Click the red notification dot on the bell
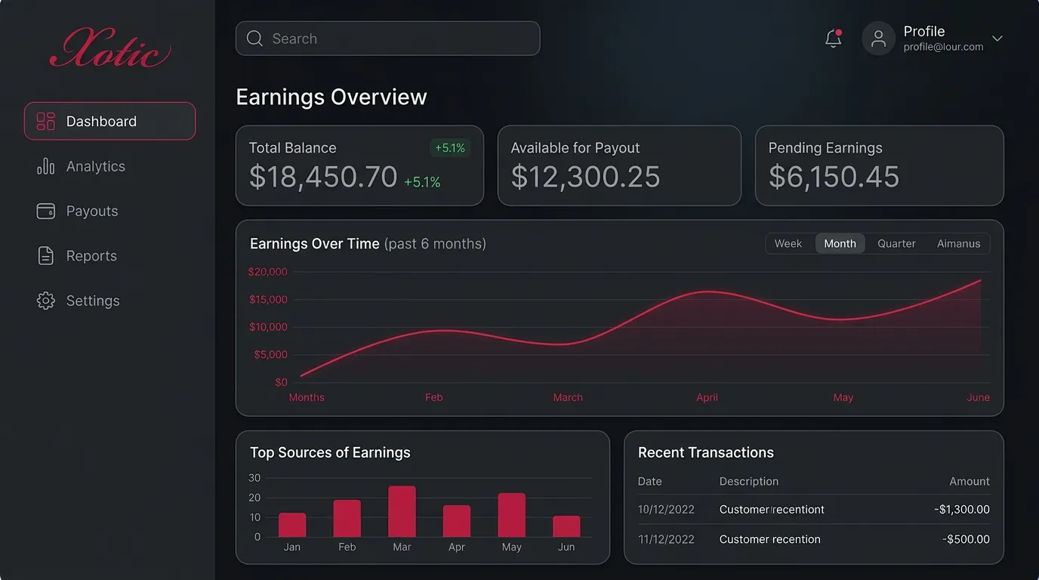 point(839,32)
